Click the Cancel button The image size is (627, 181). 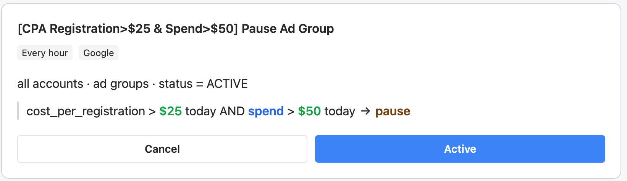tap(162, 149)
